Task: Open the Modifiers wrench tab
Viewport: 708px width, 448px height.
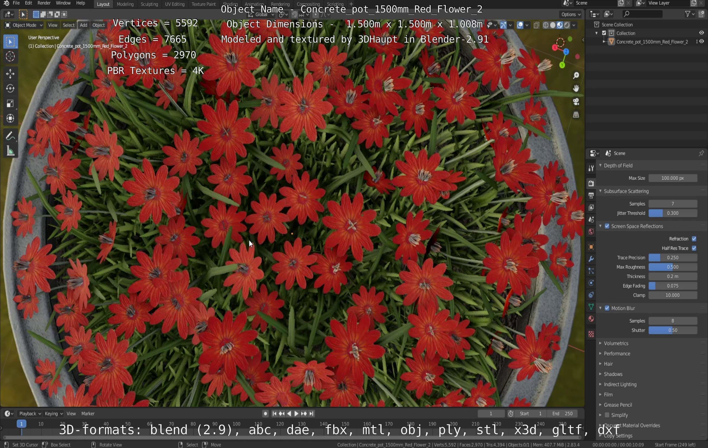Action: 591,259
